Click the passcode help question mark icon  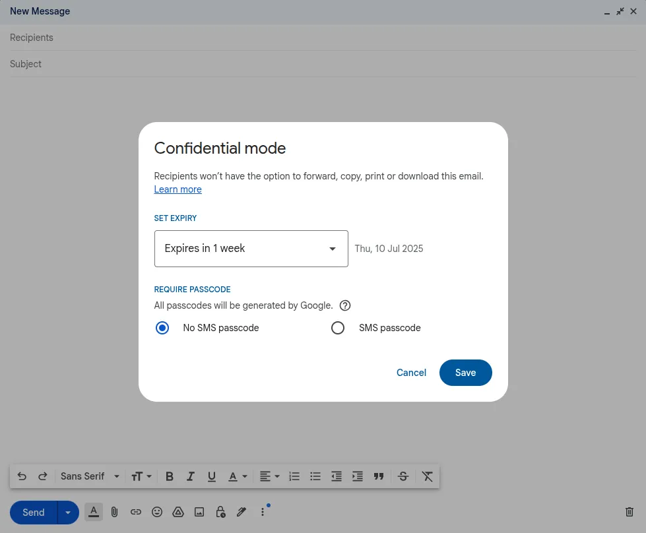pyautogui.click(x=345, y=305)
